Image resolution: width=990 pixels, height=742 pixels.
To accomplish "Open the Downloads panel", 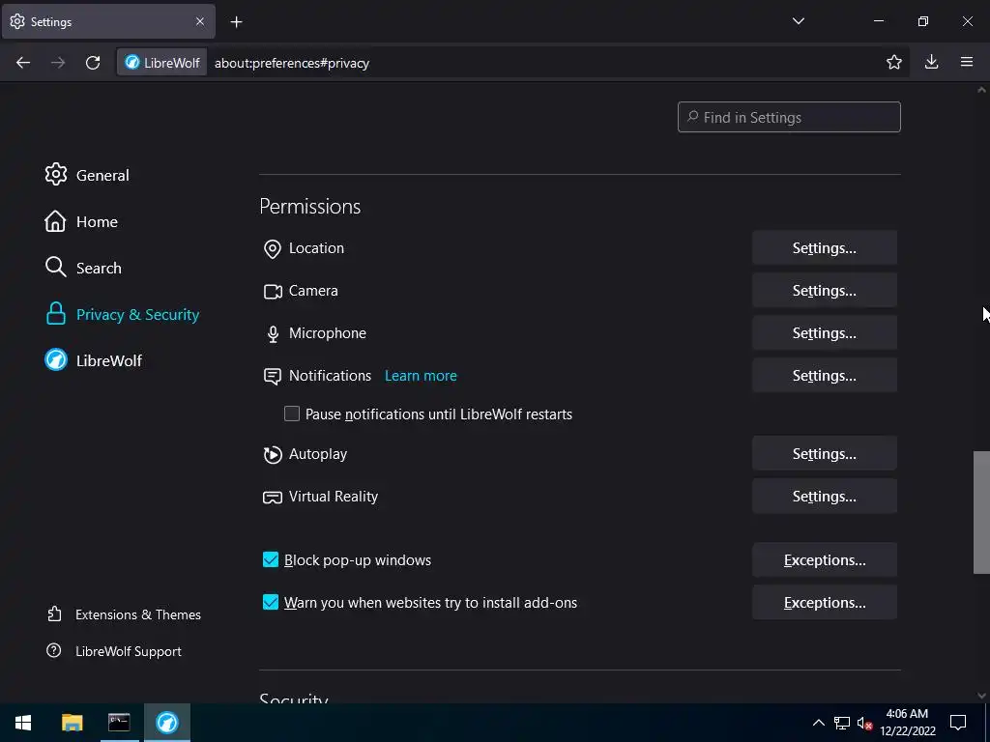I will click(931, 62).
